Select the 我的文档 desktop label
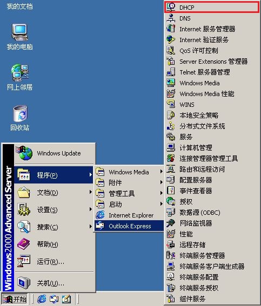 coord(19,6)
